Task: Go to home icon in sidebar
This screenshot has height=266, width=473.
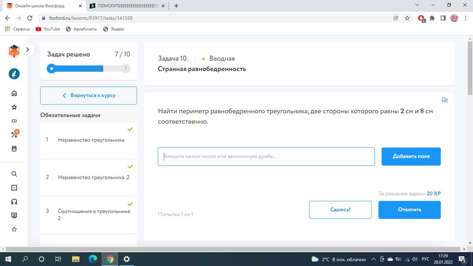Action: coord(14,93)
